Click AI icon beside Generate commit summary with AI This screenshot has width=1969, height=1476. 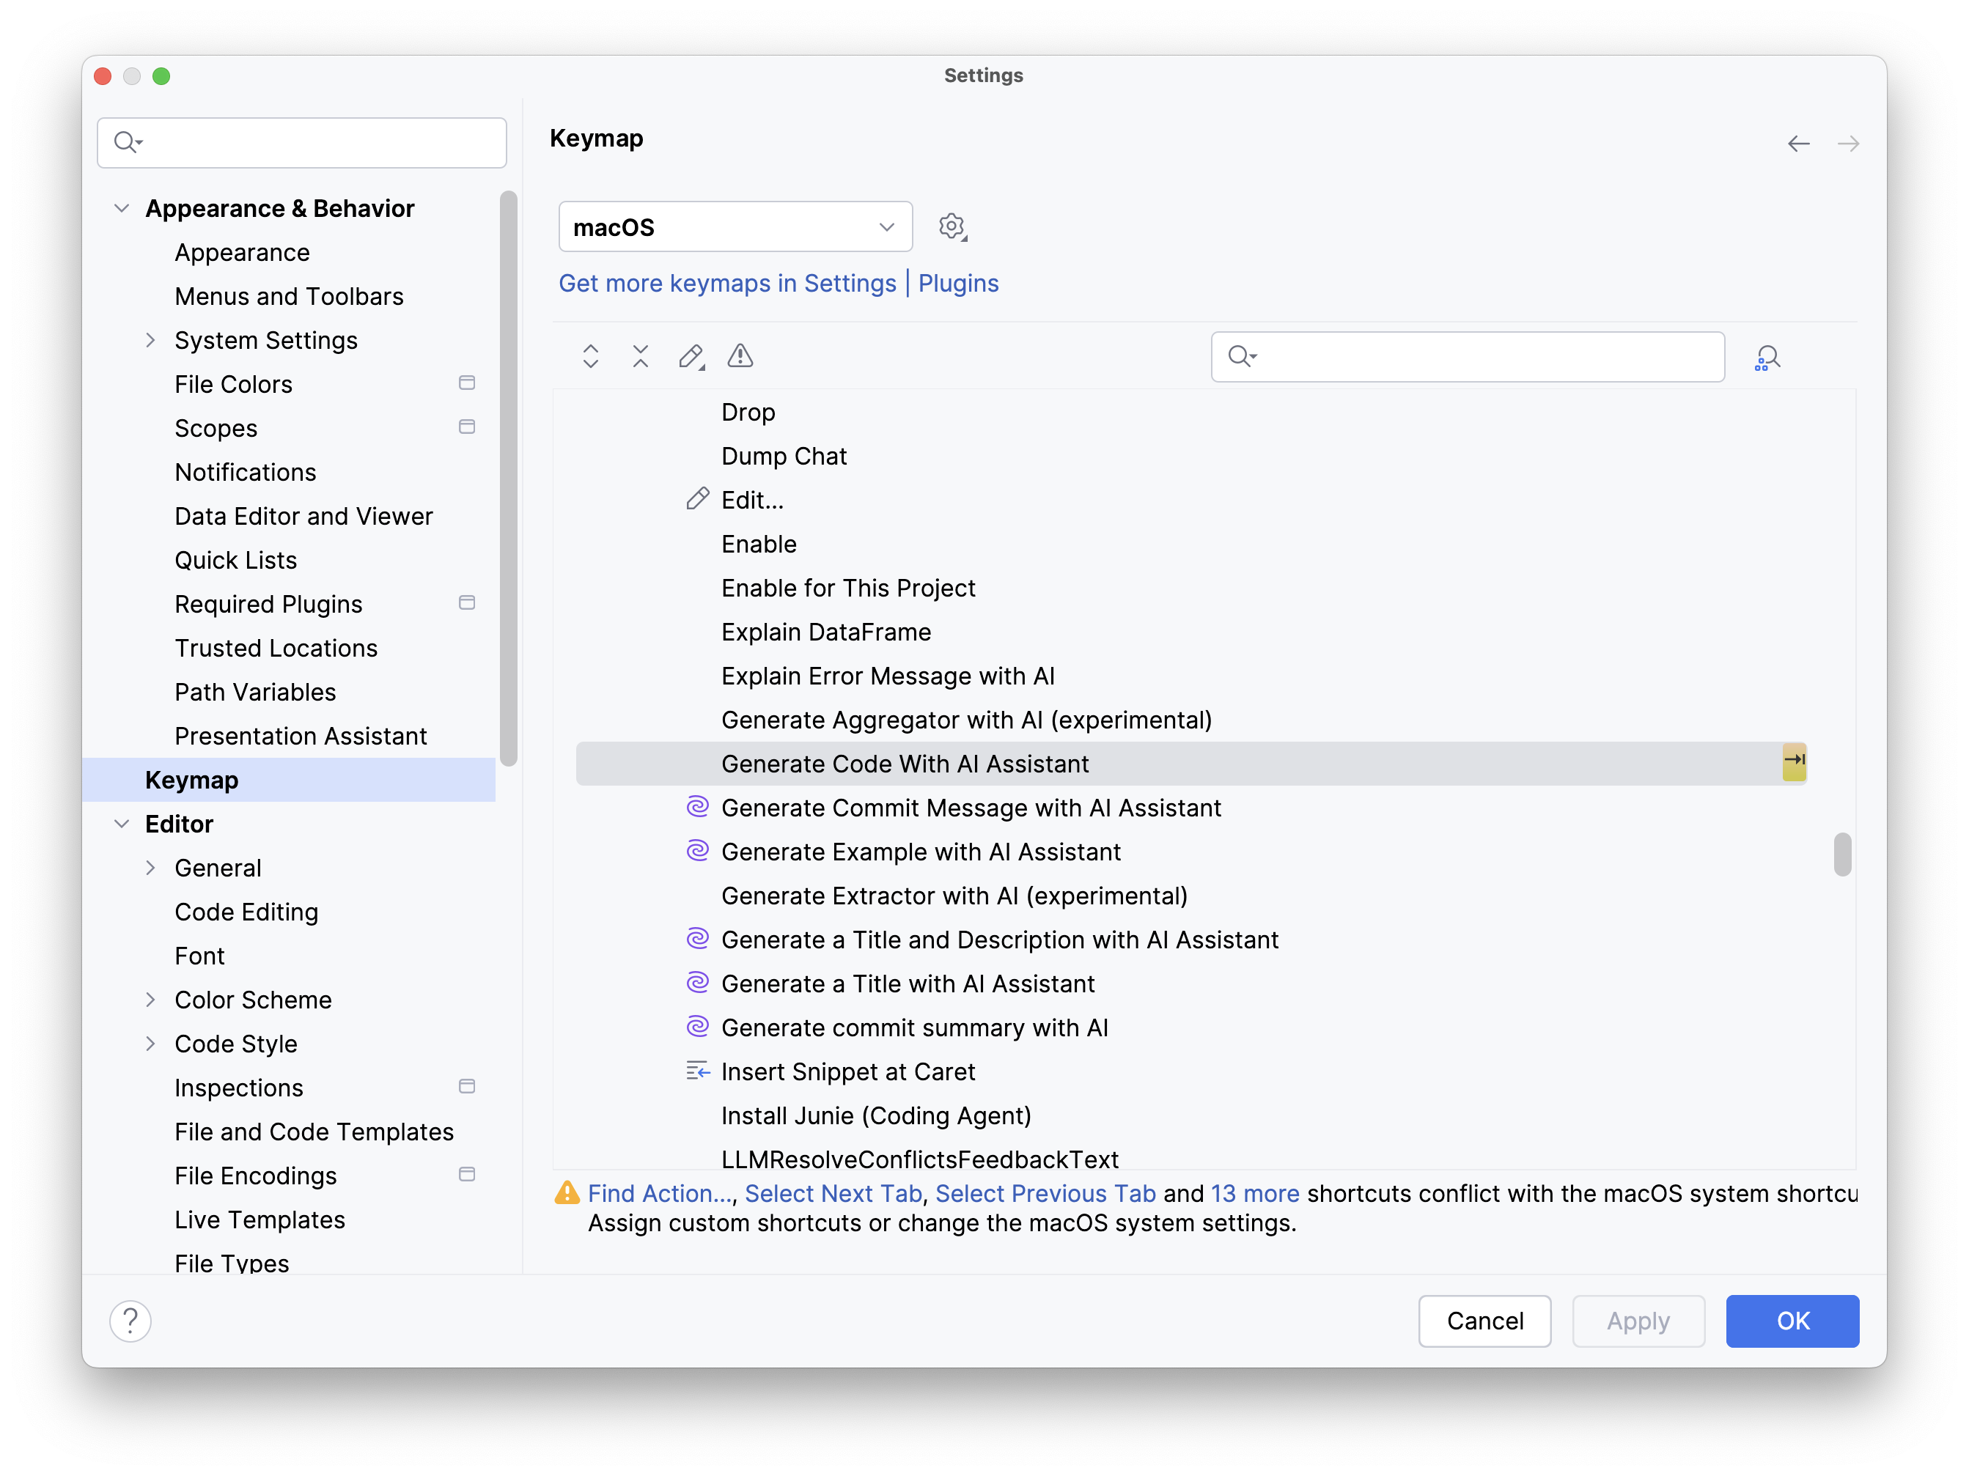click(x=698, y=1027)
